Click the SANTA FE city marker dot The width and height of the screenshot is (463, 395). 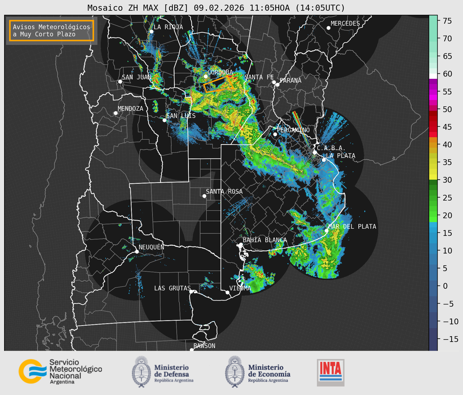[x=274, y=82]
